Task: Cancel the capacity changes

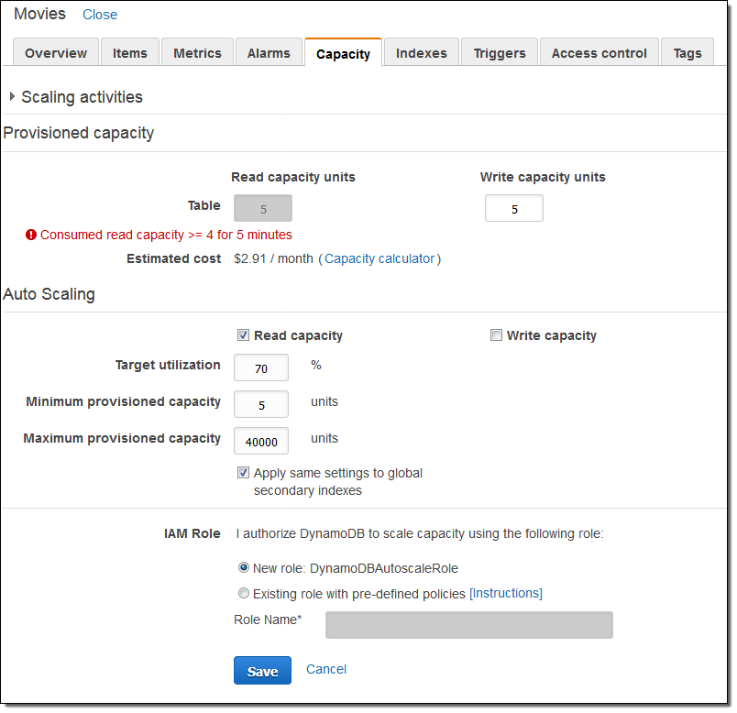Action: click(326, 669)
